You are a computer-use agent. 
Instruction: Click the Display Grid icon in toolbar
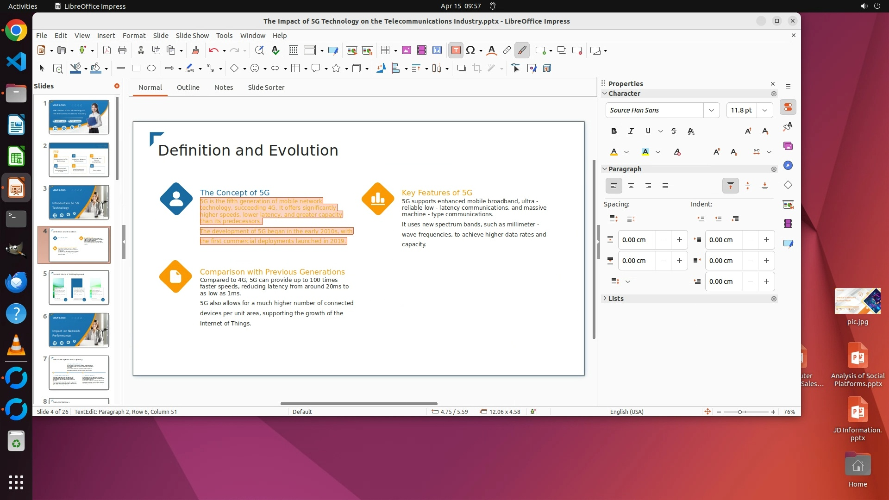(293, 50)
